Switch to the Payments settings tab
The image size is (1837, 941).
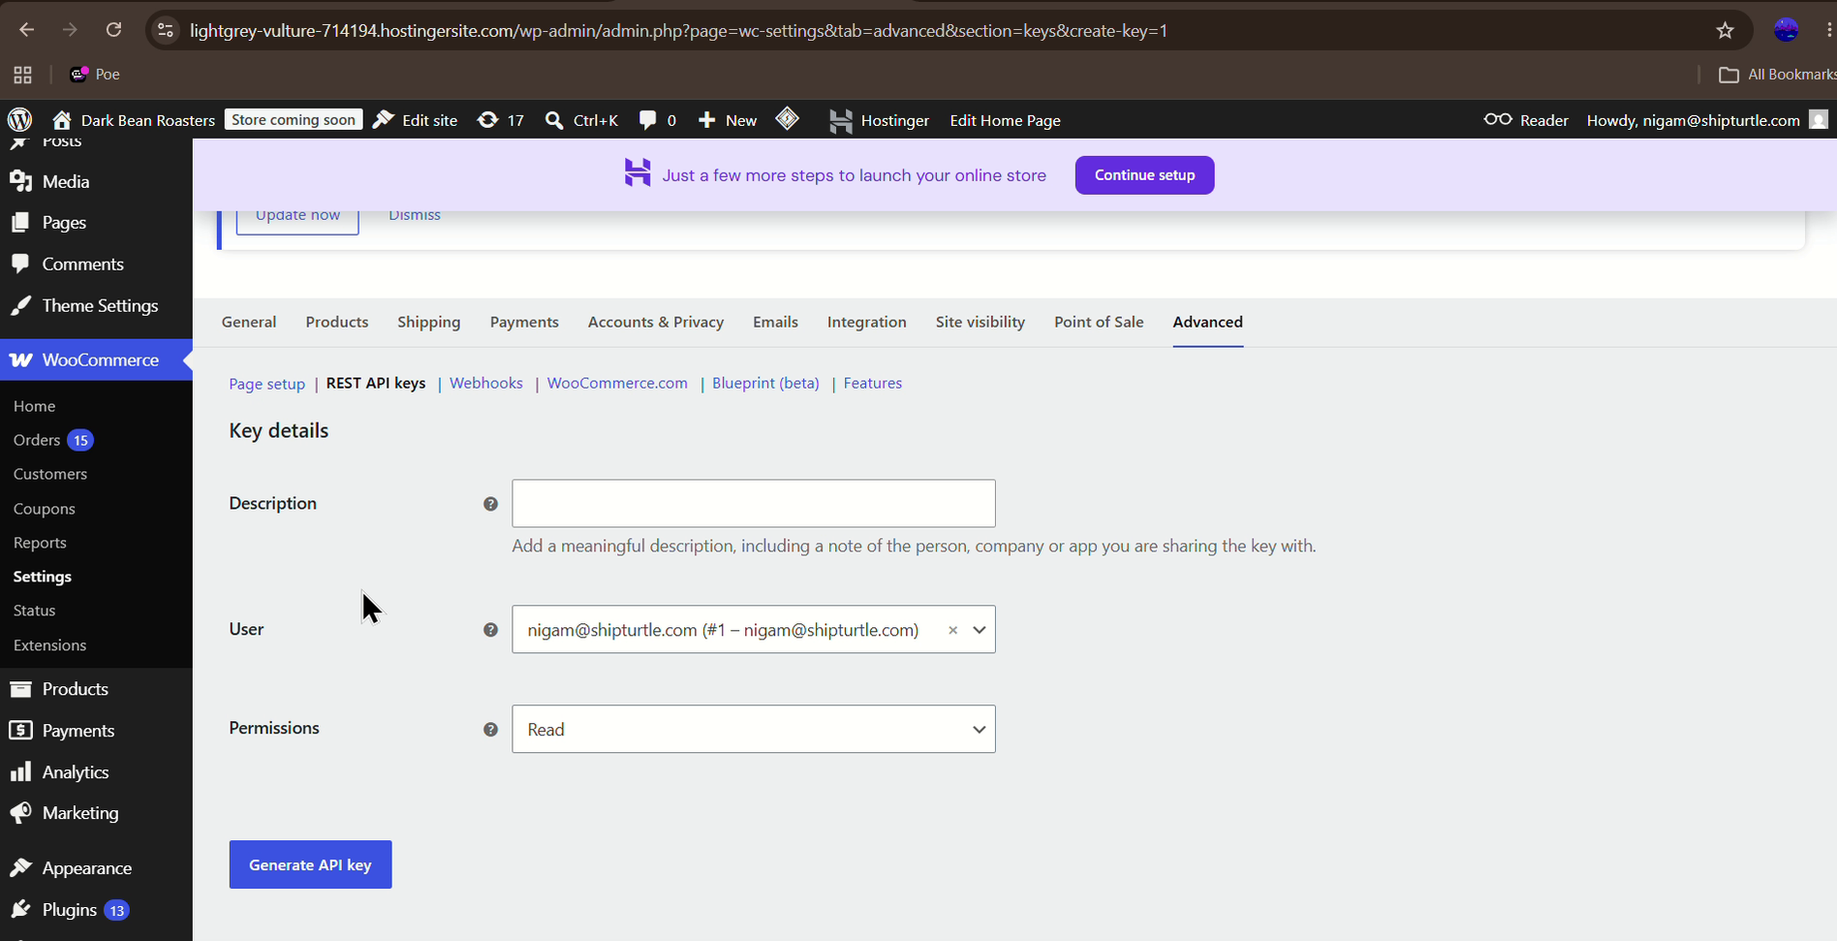pyautogui.click(x=524, y=322)
